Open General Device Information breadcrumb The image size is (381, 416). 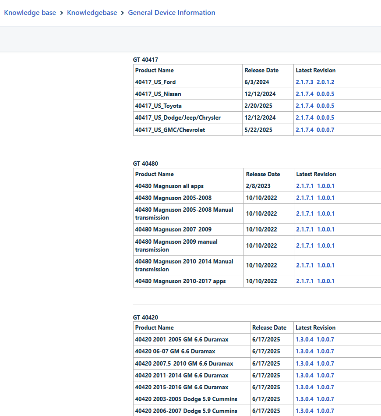[172, 12]
